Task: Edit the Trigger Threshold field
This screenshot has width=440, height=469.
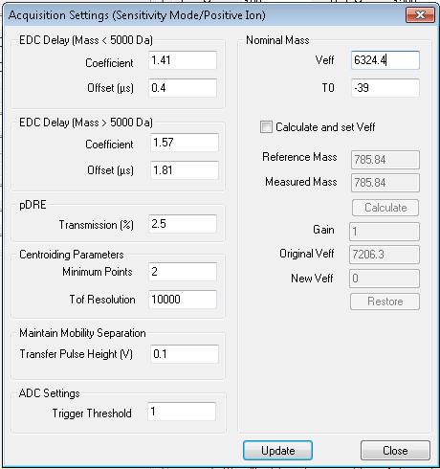Action: coord(182,412)
